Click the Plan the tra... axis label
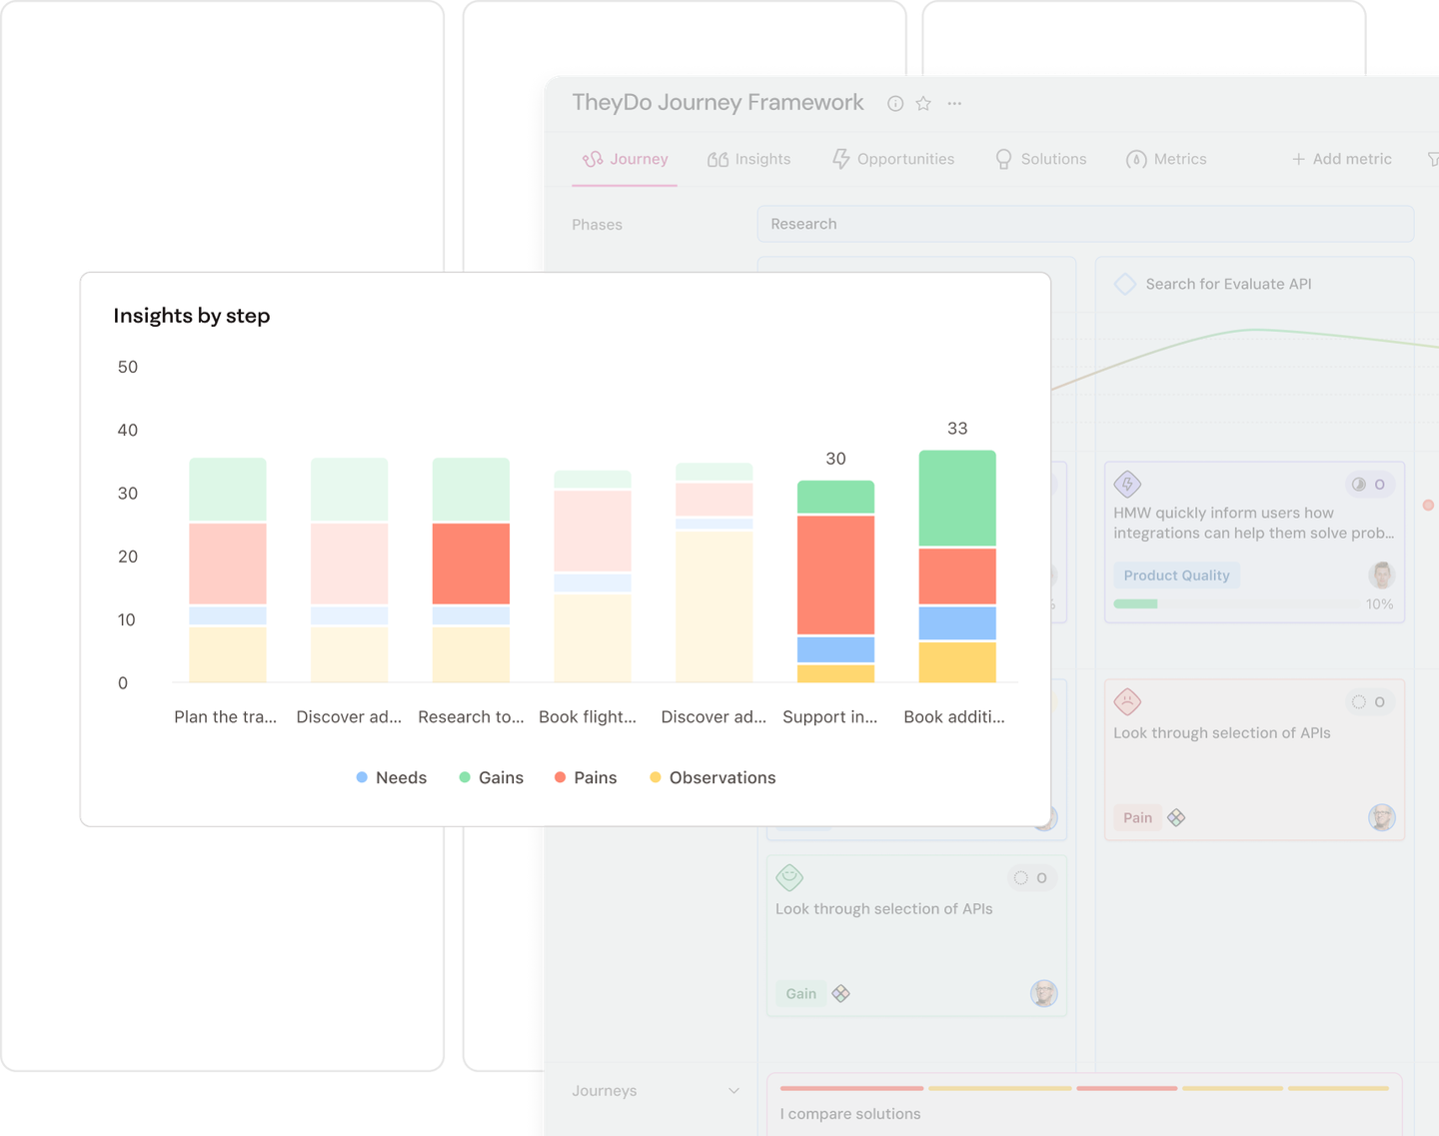The height and width of the screenshot is (1136, 1439). [x=226, y=716]
